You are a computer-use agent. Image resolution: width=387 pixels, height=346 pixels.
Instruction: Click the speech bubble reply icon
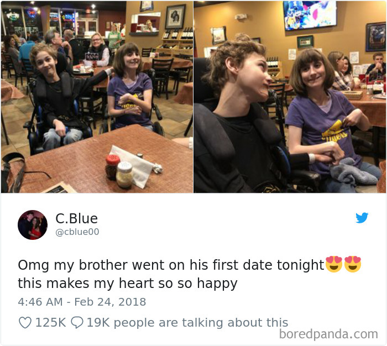(77, 323)
